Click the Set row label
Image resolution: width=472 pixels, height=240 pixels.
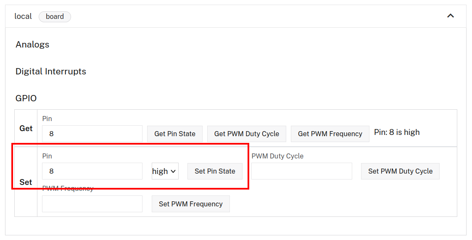26,182
